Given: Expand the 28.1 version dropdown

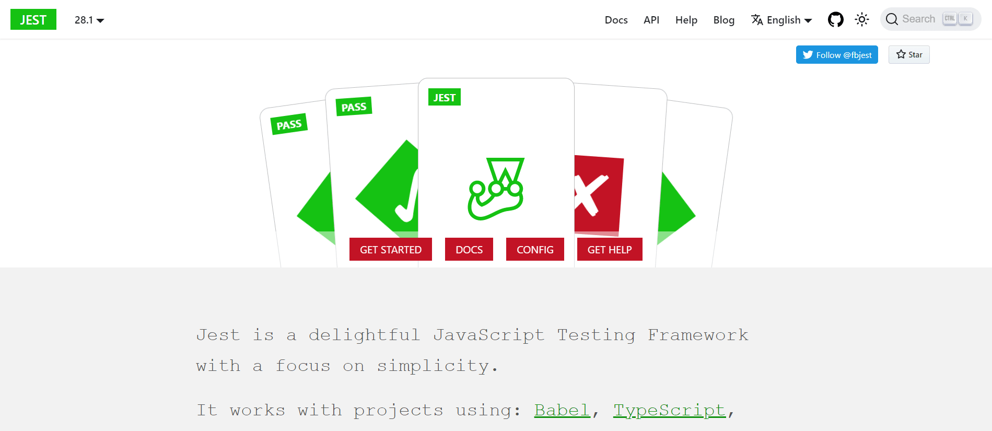Looking at the screenshot, I should [89, 20].
